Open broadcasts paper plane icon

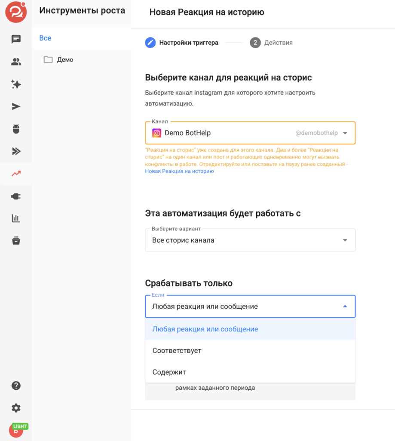pos(16,107)
